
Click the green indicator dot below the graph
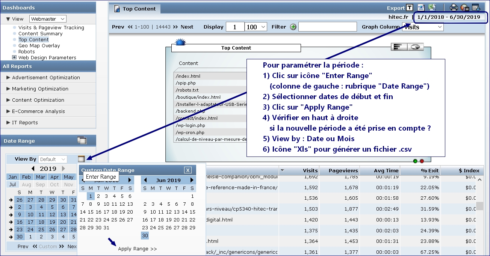coord(415,161)
